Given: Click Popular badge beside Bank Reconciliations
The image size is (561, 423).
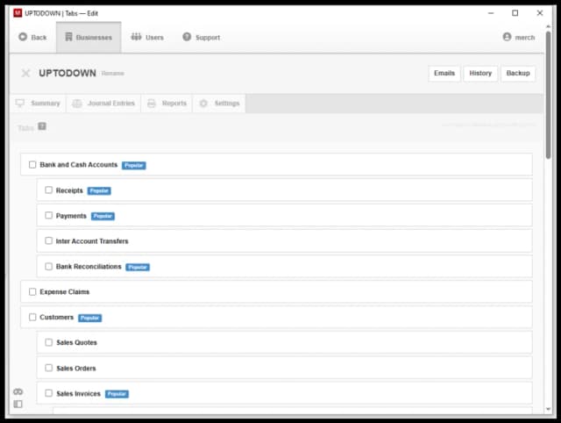Looking at the screenshot, I should tap(138, 267).
